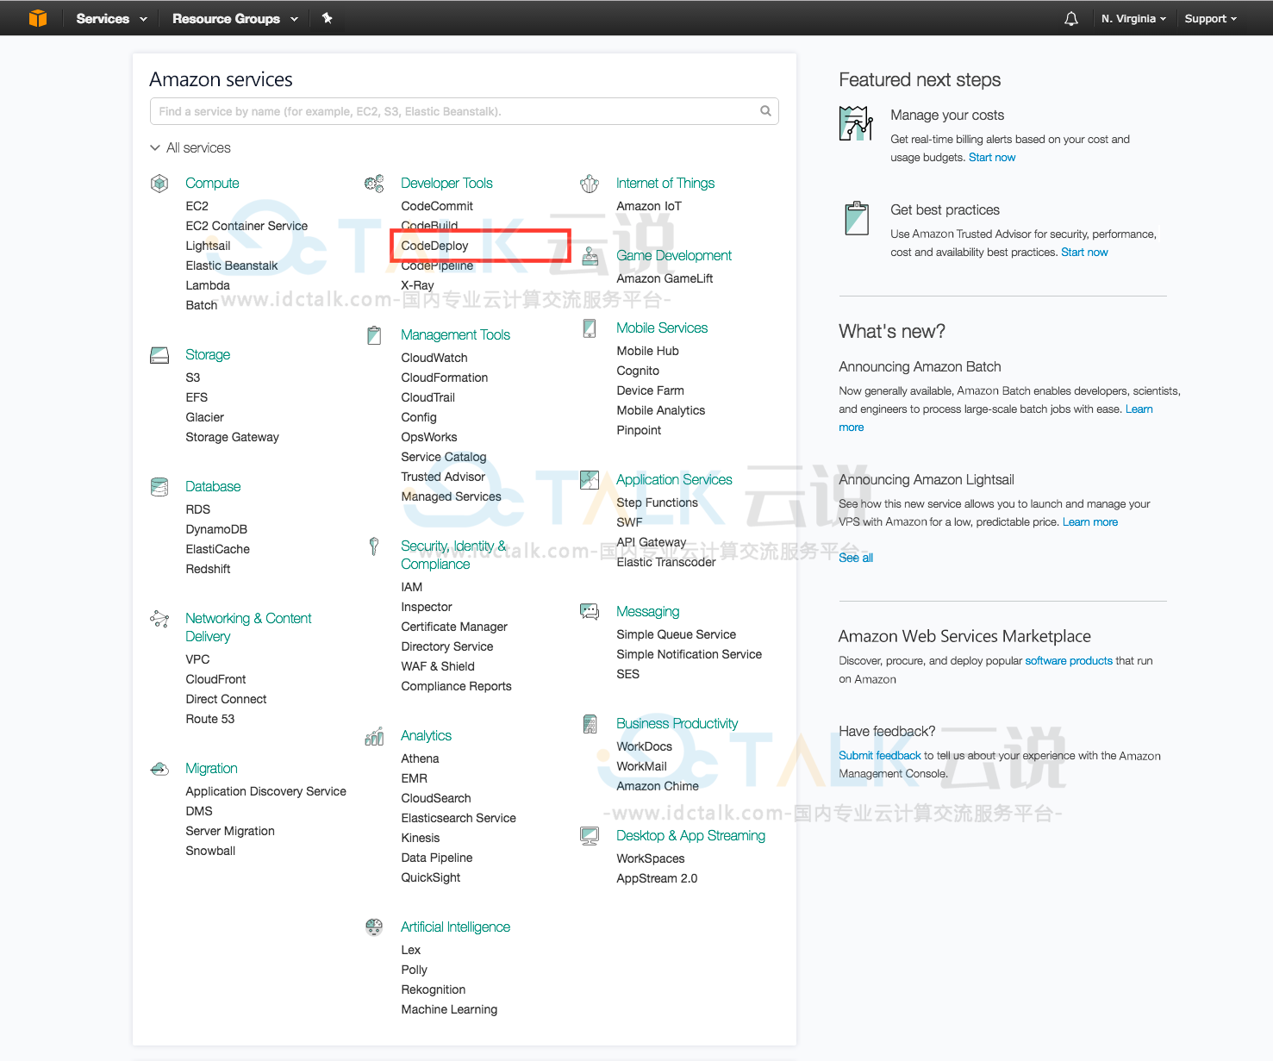Click the Networking & Content Delivery icon
Viewport: 1273px width, 1061px height.
coord(159,619)
